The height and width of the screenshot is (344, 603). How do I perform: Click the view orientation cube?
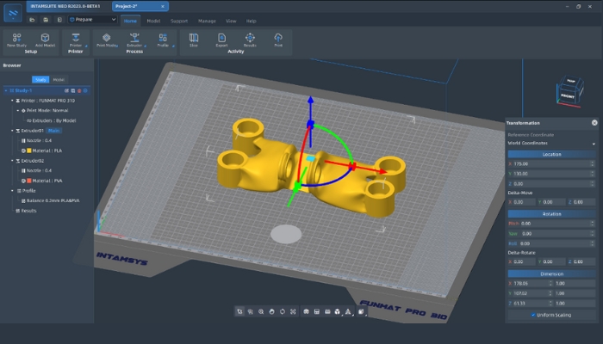coord(570,91)
